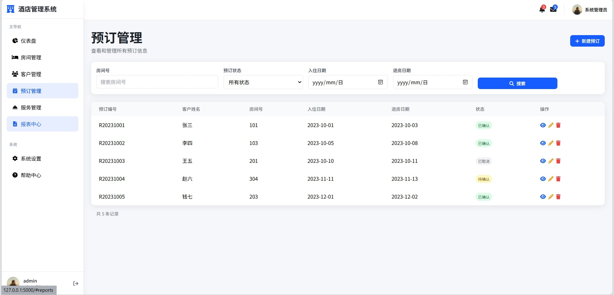Open the 仪表盘 dashboard menu
Screen dimensions: 614x295
pos(43,41)
